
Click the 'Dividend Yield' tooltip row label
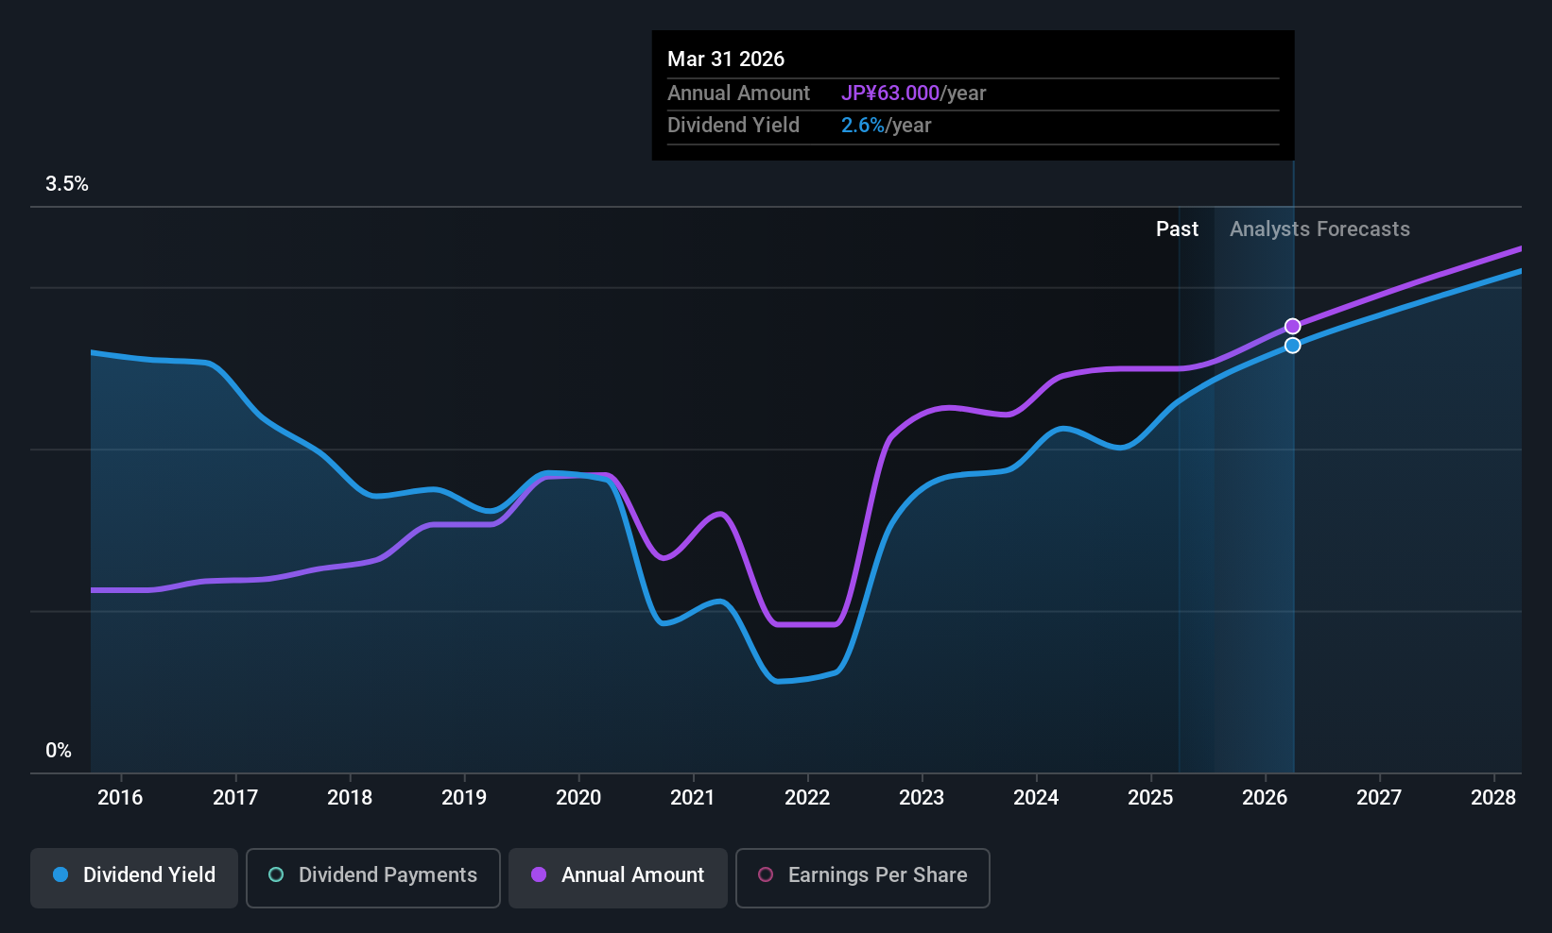coord(733,125)
